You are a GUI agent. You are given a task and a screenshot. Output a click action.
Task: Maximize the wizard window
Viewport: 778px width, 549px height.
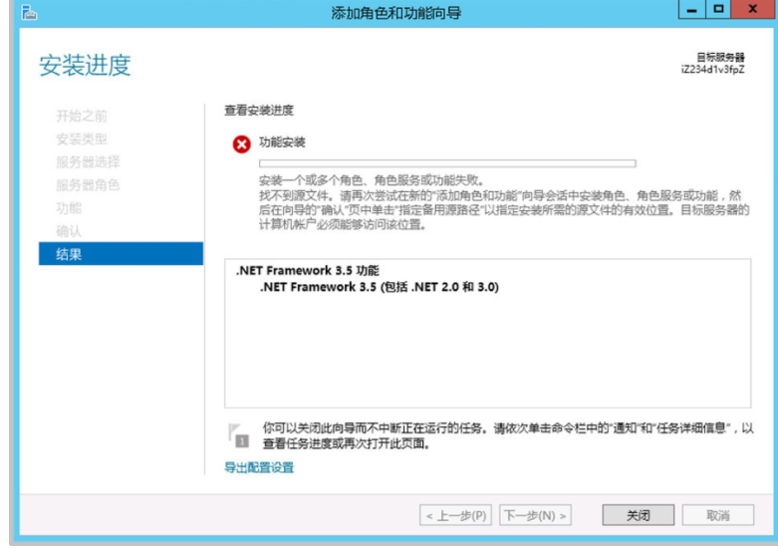click(x=716, y=11)
